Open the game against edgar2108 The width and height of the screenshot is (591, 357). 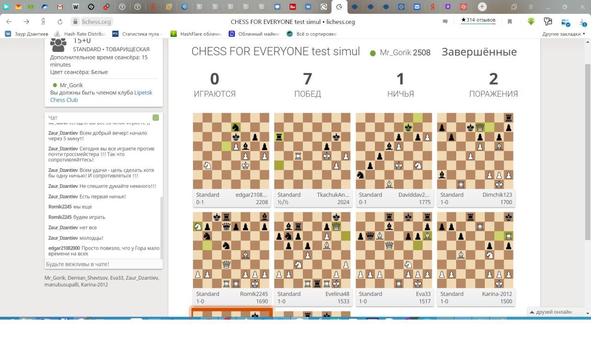click(x=231, y=151)
